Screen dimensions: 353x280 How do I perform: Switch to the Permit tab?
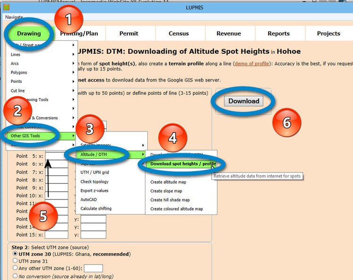coord(129,33)
